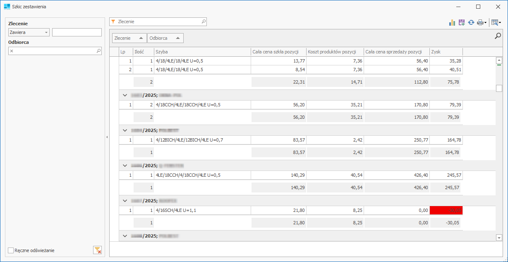Sort by the Zysk column header

446,52
